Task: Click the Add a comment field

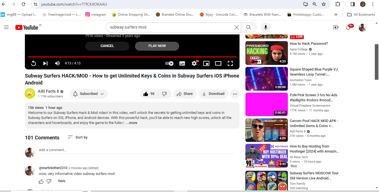Action: pyautogui.click(x=137, y=150)
